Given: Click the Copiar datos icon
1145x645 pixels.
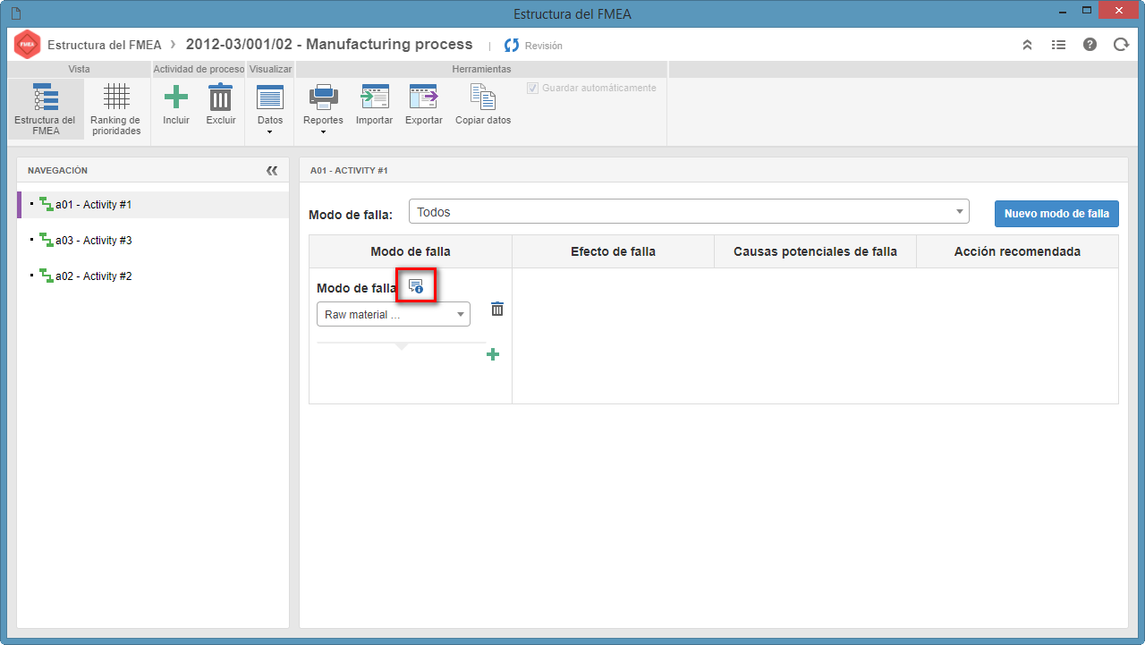Looking at the screenshot, I should [483, 97].
